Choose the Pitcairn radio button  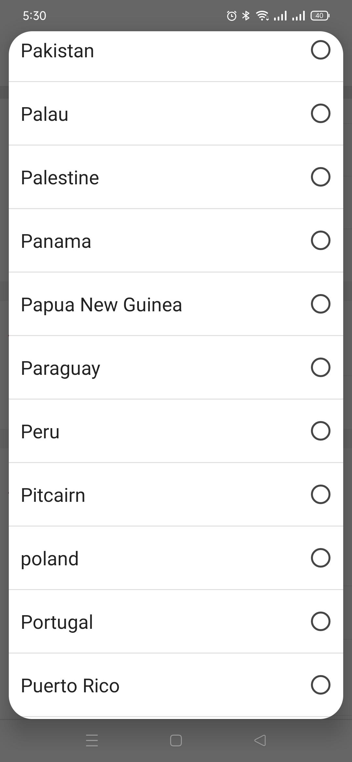pyautogui.click(x=320, y=494)
